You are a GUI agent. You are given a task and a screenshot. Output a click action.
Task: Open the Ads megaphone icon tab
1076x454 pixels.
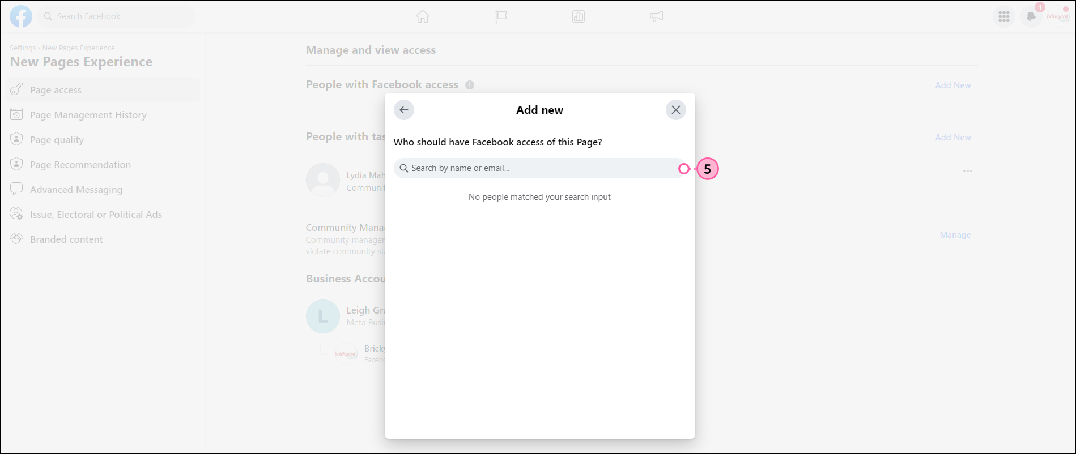point(656,16)
